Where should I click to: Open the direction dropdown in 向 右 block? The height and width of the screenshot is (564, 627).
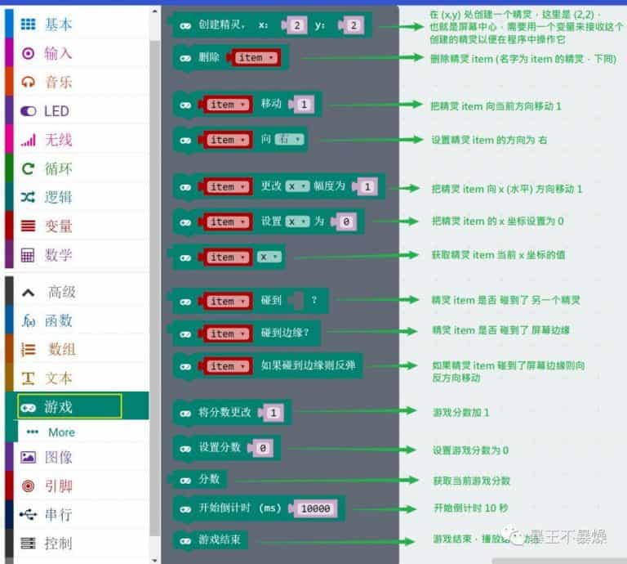(289, 140)
